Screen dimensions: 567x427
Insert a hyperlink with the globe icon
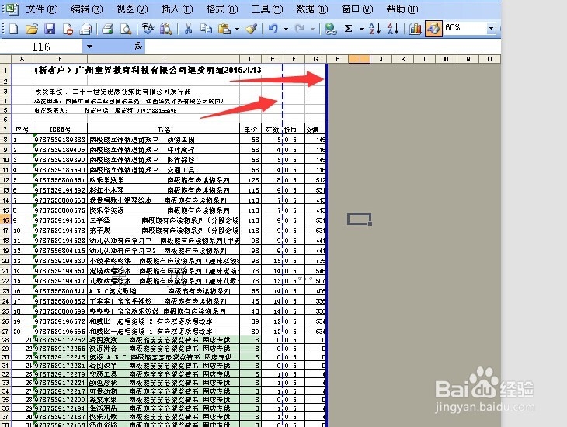tap(330, 29)
